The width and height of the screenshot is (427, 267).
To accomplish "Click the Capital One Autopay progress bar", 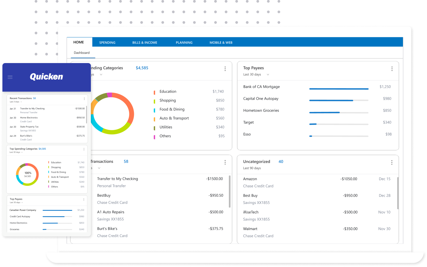I will click(339, 101).
